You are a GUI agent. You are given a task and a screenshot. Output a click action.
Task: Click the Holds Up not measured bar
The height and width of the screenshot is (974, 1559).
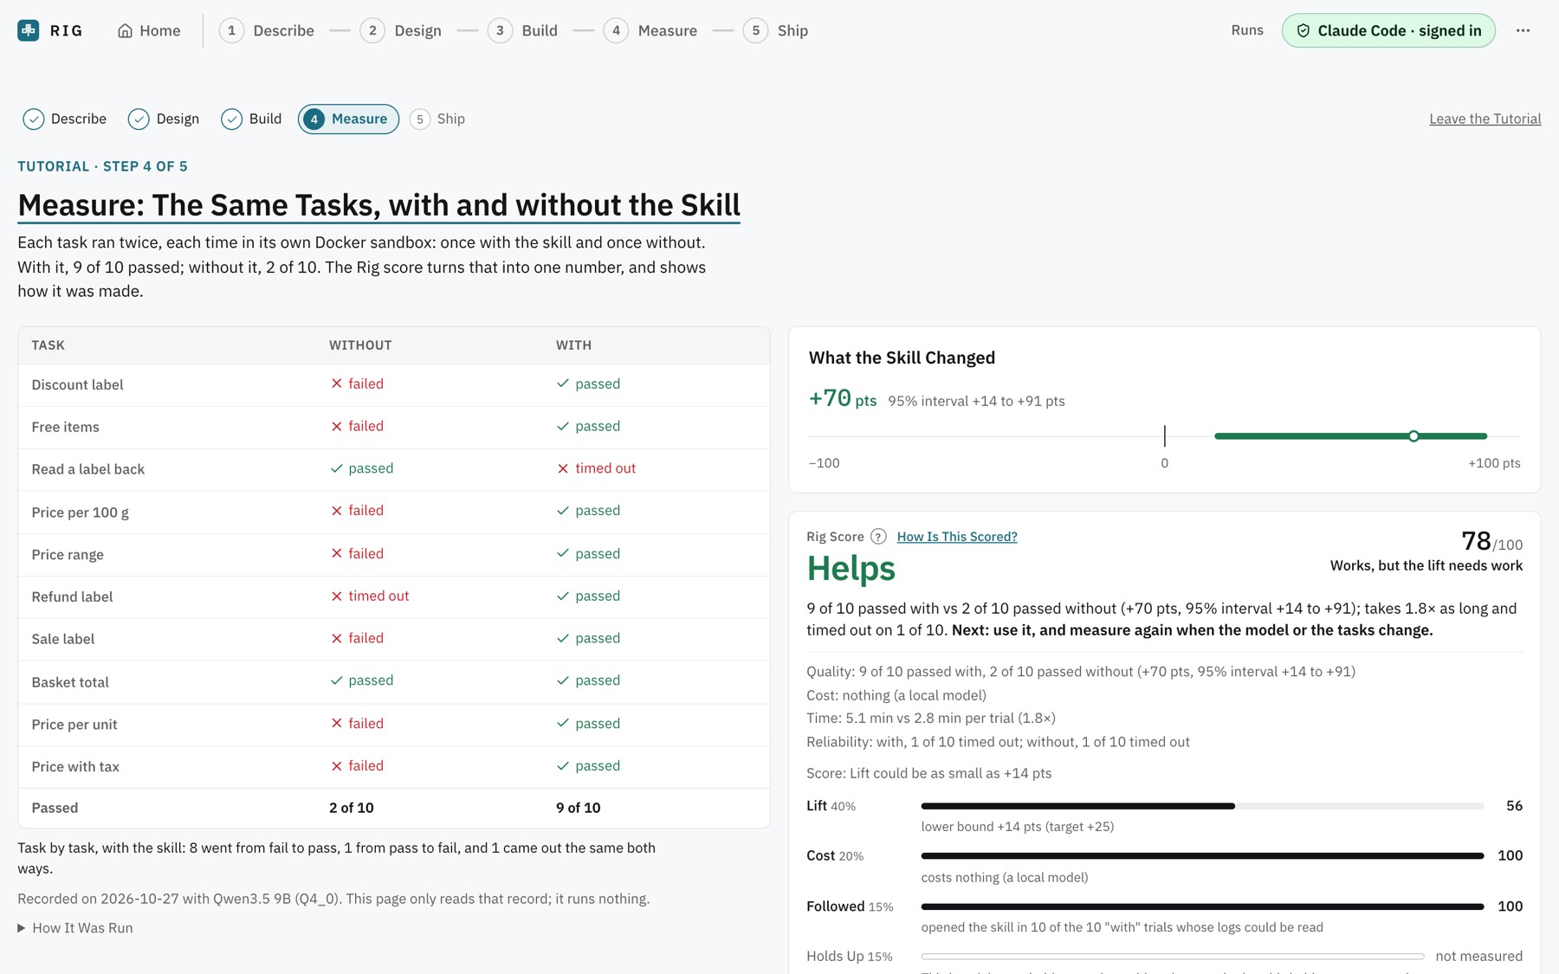point(1173,957)
